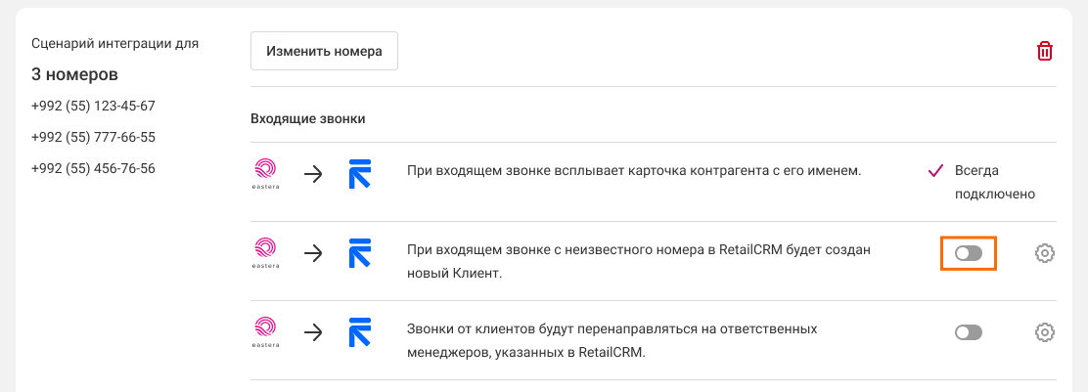
Task: Click the Входящие звонки section heading
Action: point(308,119)
